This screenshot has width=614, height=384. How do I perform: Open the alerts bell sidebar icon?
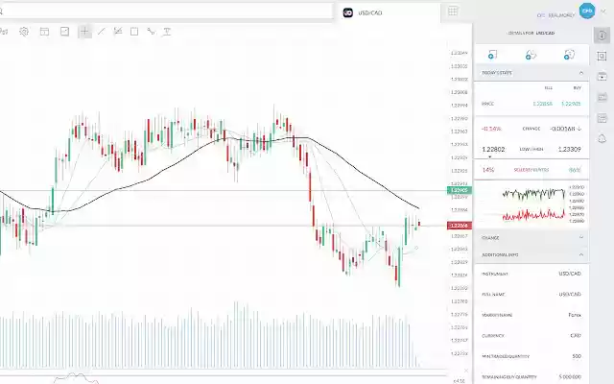[x=602, y=138]
